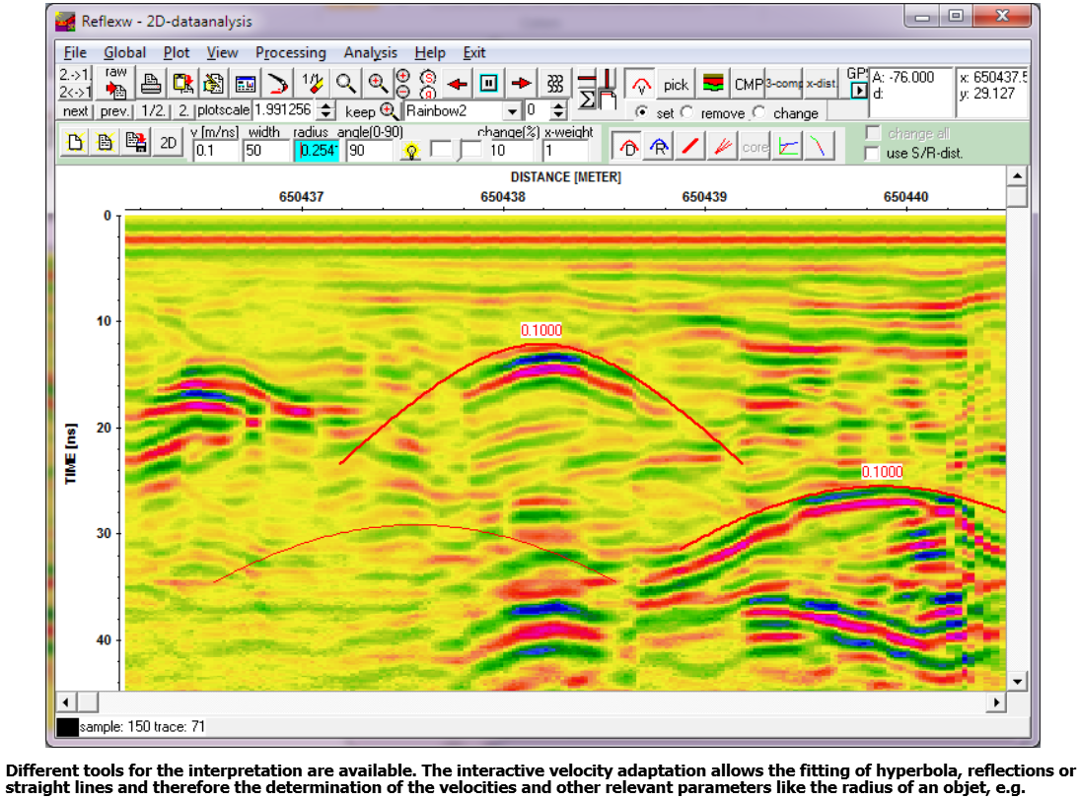This screenshot has width=1079, height=801.
Task: Open the Processing menu
Action: point(290,53)
